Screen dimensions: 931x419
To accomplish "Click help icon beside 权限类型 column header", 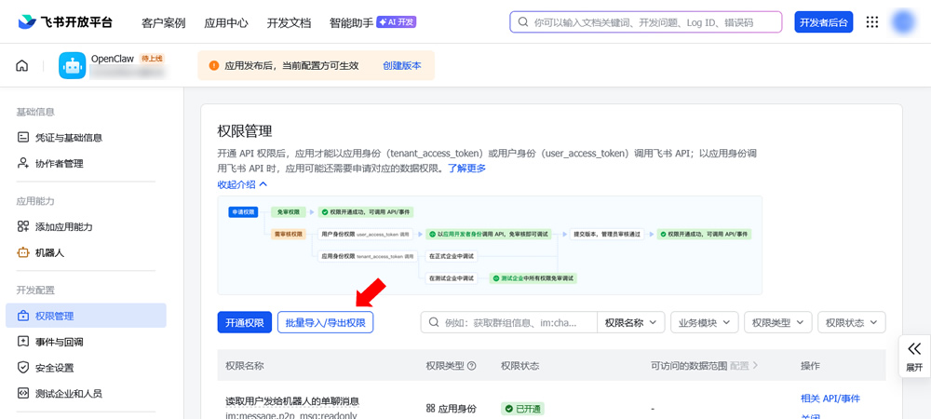I will point(471,366).
